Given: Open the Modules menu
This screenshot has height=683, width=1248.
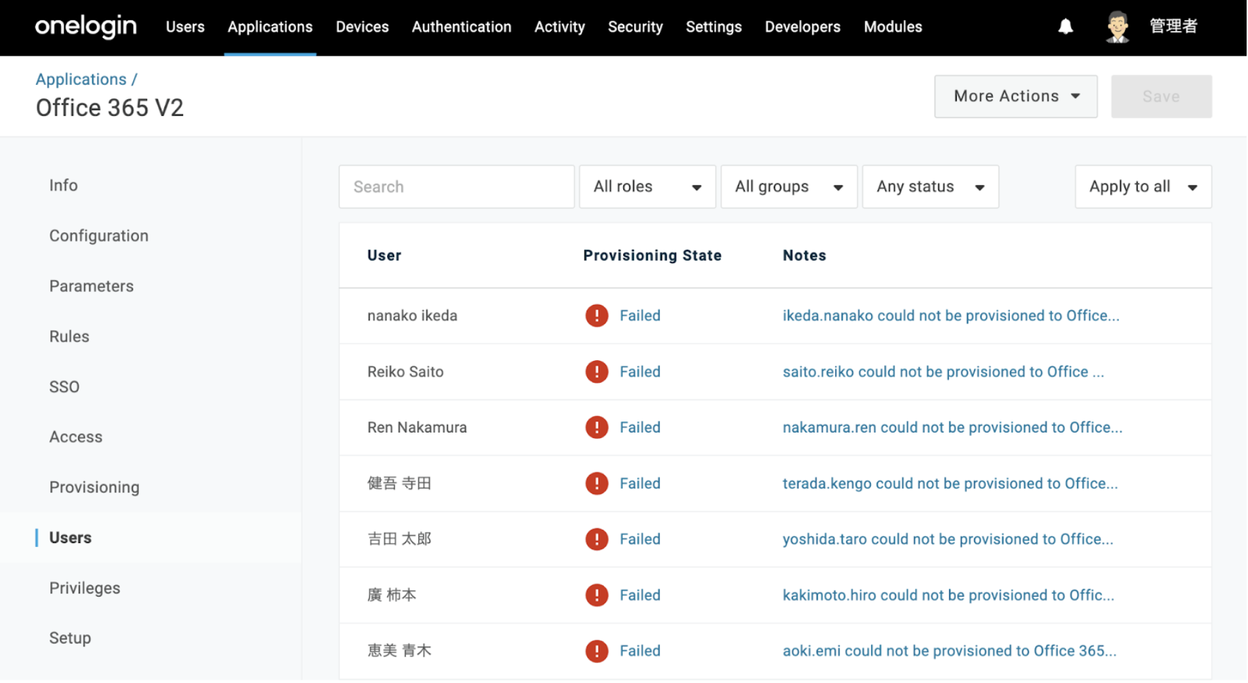Looking at the screenshot, I should pyautogui.click(x=894, y=27).
